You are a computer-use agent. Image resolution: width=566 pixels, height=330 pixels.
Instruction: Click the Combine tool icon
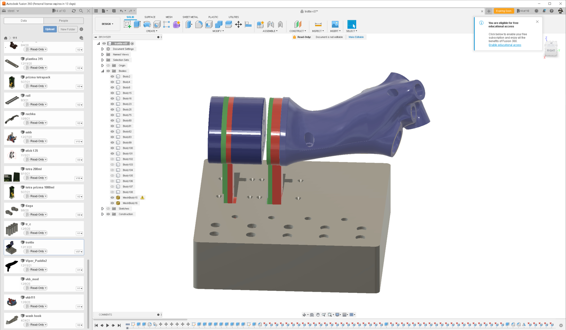click(x=219, y=24)
